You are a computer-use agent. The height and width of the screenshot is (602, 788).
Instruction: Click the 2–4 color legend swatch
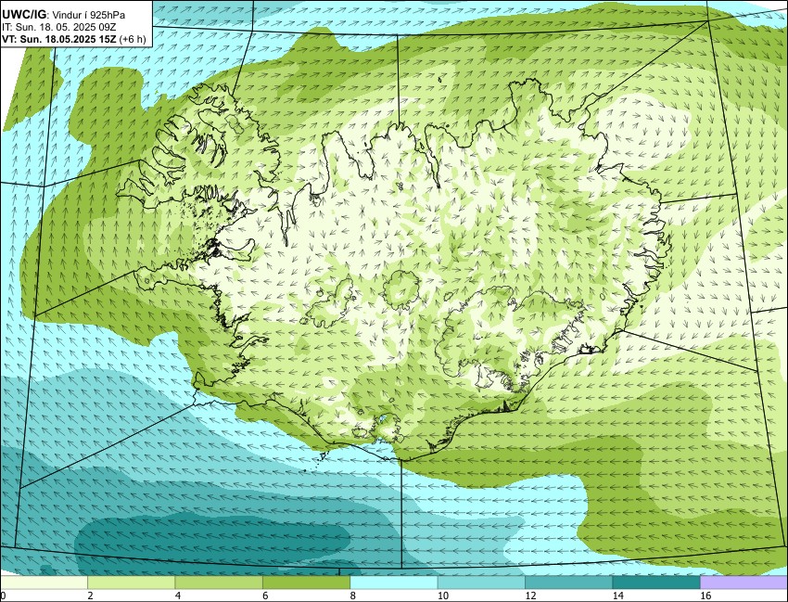point(131,583)
